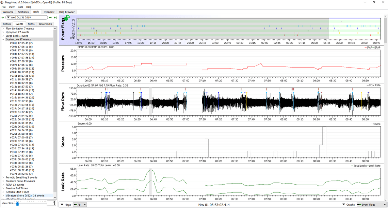Image resolution: width=388 pixels, height=208 pixels.
Task: Open the Overview tab
Action: coord(49,12)
